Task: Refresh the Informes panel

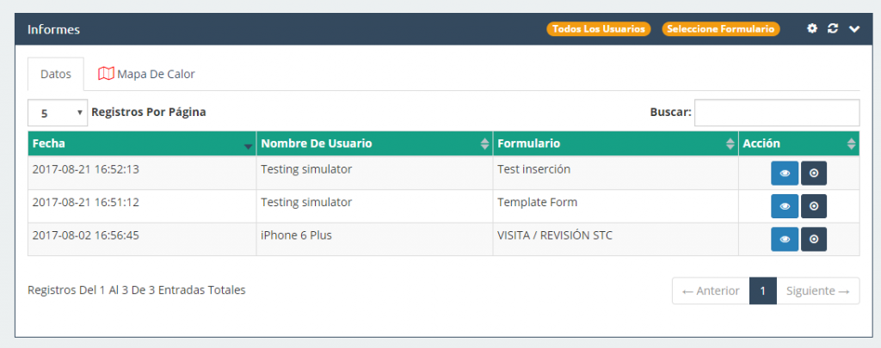Action: (x=833, y=28)
